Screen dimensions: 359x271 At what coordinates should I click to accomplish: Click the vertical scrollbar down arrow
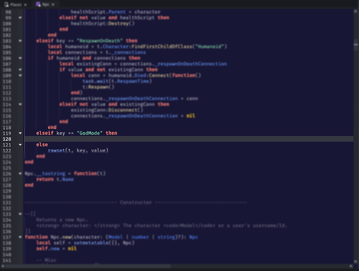[x=356, y=261]
